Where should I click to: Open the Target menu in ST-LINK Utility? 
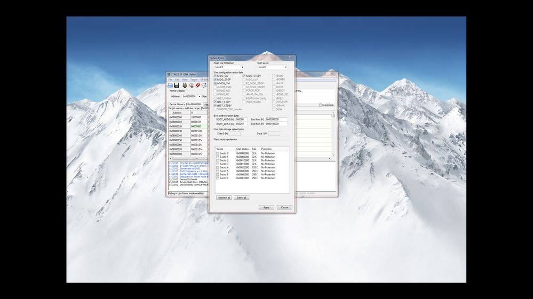point(194,80)
